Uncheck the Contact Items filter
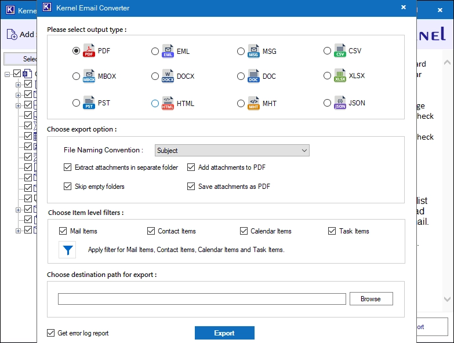Screen dimensions: 454x343 click(151, 231)
